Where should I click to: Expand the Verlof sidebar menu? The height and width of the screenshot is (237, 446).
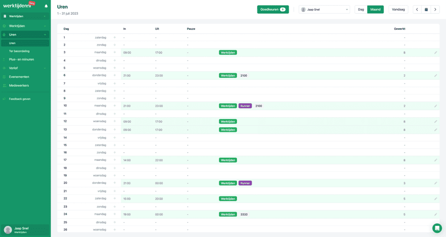coord(25,68)
